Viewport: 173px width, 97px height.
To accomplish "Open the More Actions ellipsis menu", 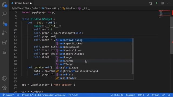I will pyautogui.click(x=168, y=3).
